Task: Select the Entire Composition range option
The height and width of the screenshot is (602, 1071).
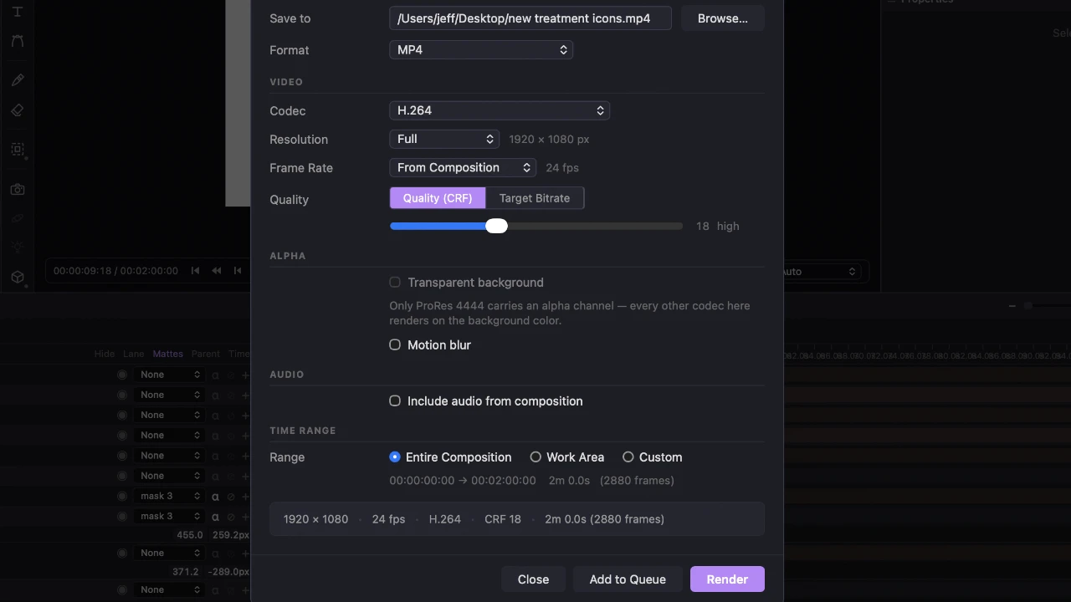Action: click(x=395, y=457)
